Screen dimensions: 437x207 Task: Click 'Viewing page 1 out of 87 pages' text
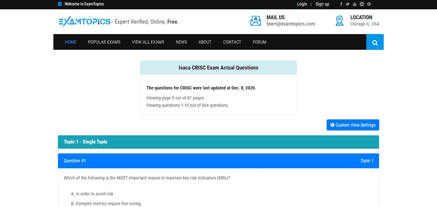coord(176,98)
